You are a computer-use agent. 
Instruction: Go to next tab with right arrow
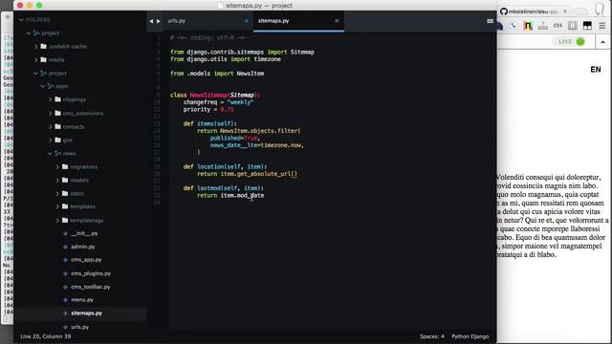click(159, 21)
